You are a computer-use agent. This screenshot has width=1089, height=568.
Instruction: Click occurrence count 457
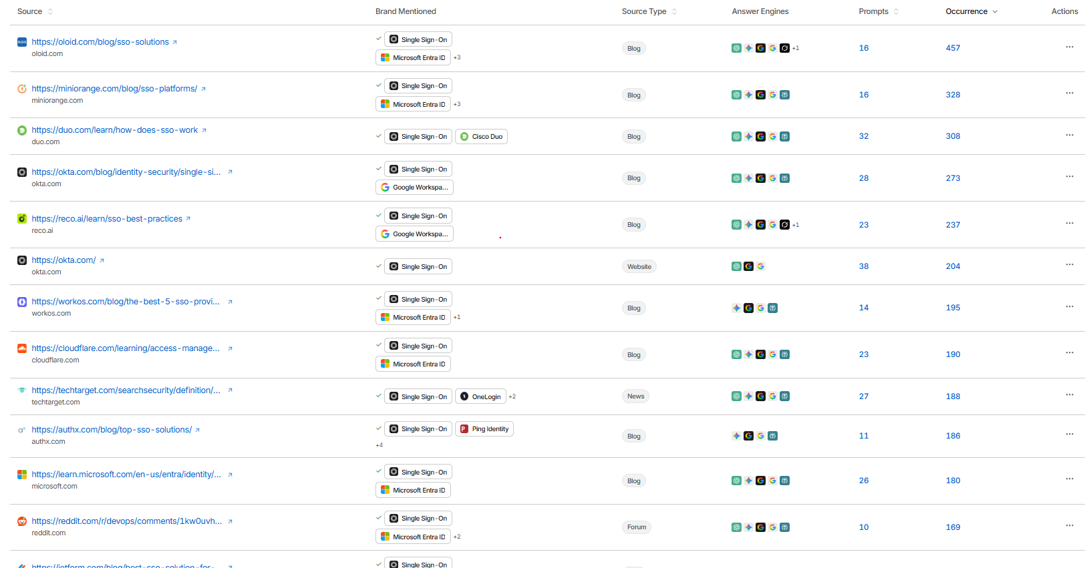(953, 48)
